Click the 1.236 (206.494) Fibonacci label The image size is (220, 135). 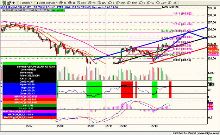pos(183,24)
